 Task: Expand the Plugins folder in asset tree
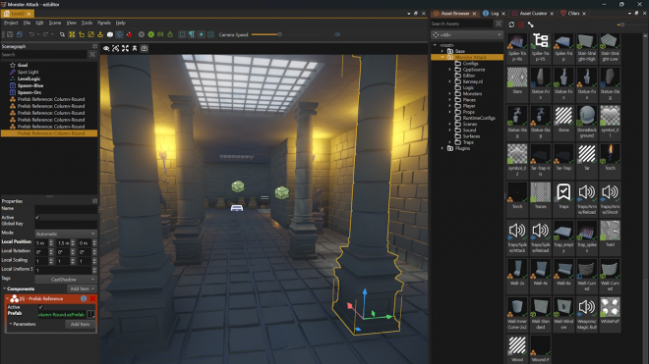[x=442, y=148]
